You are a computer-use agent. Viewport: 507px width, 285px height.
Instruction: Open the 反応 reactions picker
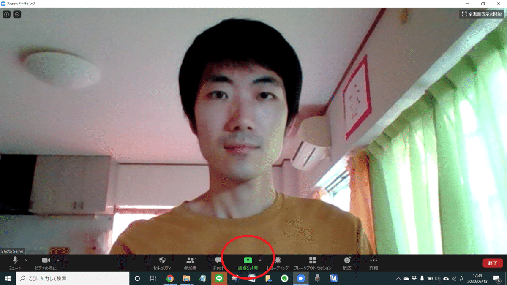[347, 263]
